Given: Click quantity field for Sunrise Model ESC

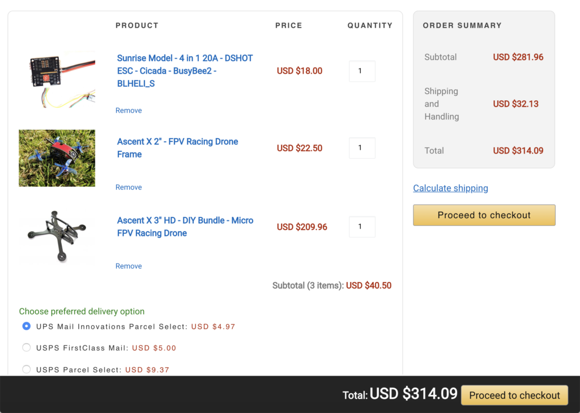Looking at the screenshot, I should pos(362,71).
